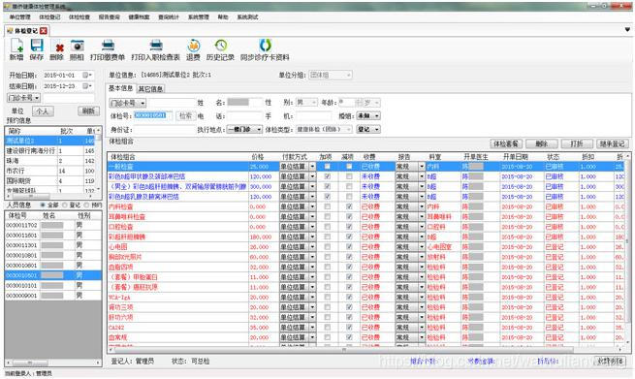Open the 系统管理 menu

[x=199, y=17]
